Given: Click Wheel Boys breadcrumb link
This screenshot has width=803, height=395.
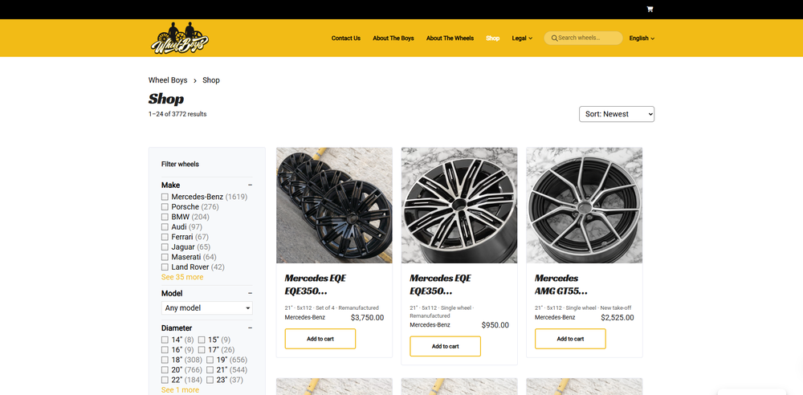Looking at the screenshot, I should [168, 80].
